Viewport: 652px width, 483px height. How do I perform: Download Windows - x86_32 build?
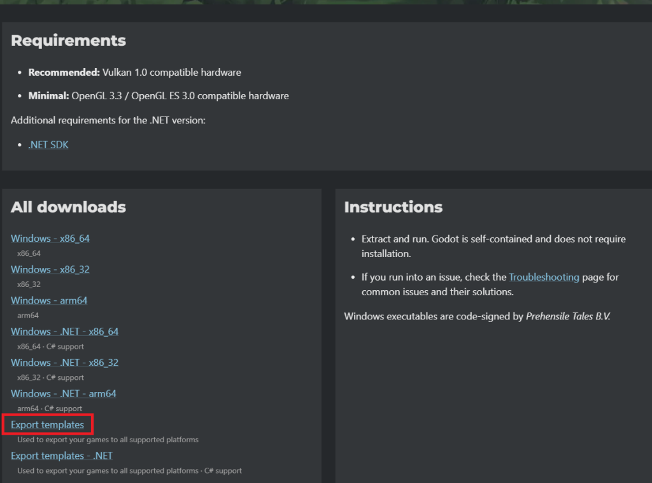pyautogui.click(x=50, y=269)
